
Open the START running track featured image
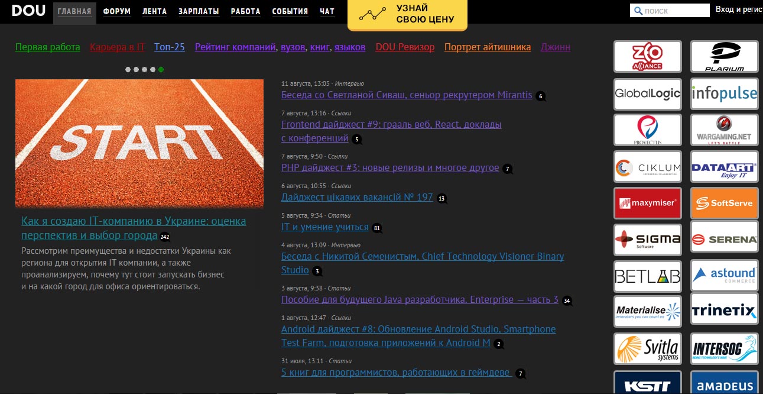point(139,144)
